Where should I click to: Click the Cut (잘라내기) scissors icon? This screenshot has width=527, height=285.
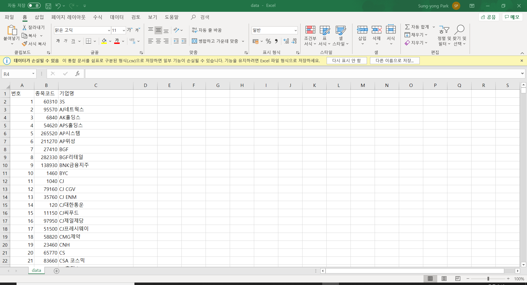point(24,27)
